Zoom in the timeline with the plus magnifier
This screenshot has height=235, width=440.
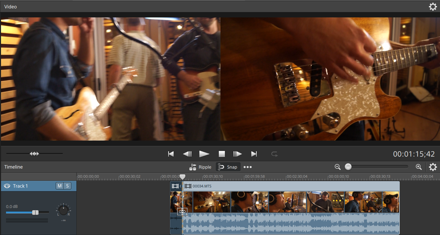click(419, 167)
